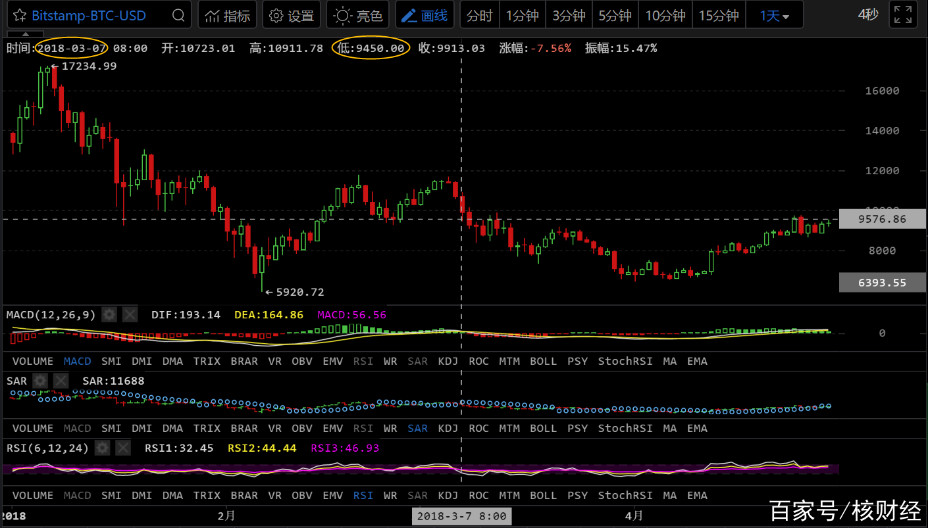Open the 指标 indicators button
This screenshot has width=928, height=528.
pos(227,15)
